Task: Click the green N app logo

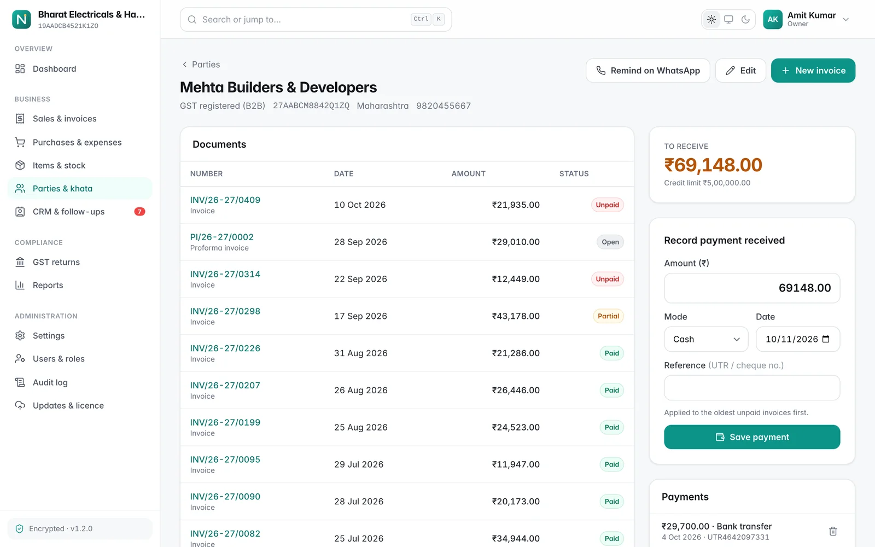Action: coord(21,20)
